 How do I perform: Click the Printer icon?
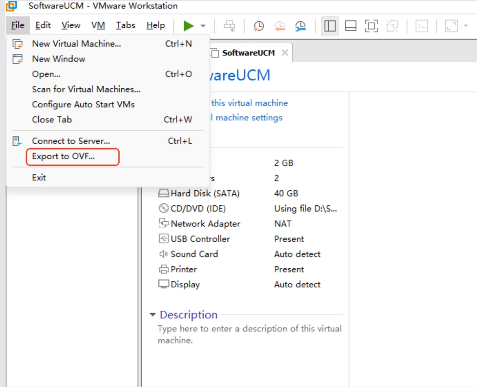164,269
